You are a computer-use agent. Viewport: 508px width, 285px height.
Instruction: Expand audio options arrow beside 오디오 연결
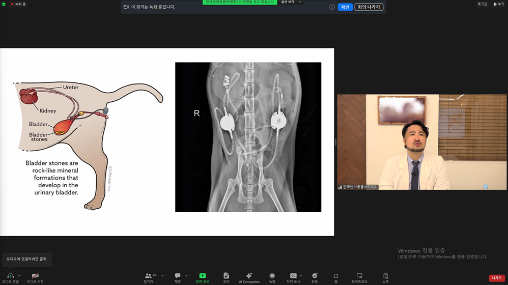click(19, 276)
